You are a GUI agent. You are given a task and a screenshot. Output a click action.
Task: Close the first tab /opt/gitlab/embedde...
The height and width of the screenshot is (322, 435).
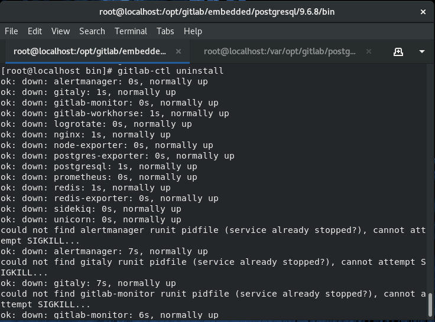click(x=178, y=51)
